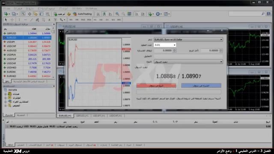274x154 pixels.
Task: Click the D1 timeframe button
Action: click(x=107, y=20)
